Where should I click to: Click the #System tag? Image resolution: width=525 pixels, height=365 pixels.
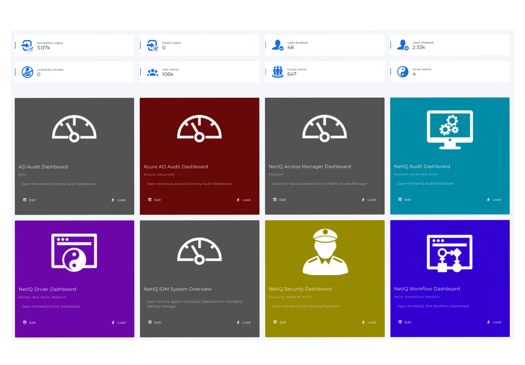pos(276,175)
